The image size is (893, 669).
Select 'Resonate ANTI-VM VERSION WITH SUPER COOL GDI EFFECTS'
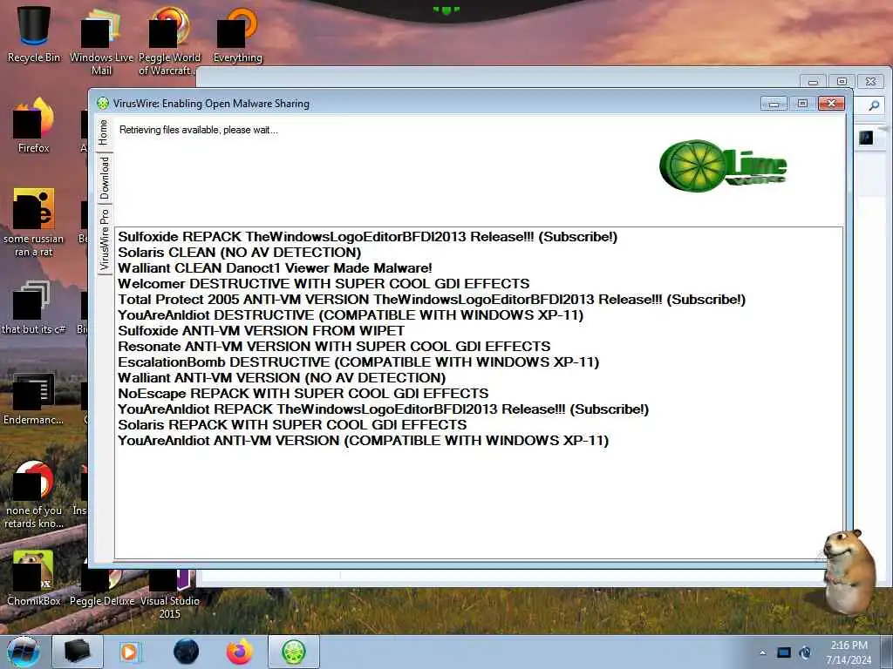click(334, 347)
